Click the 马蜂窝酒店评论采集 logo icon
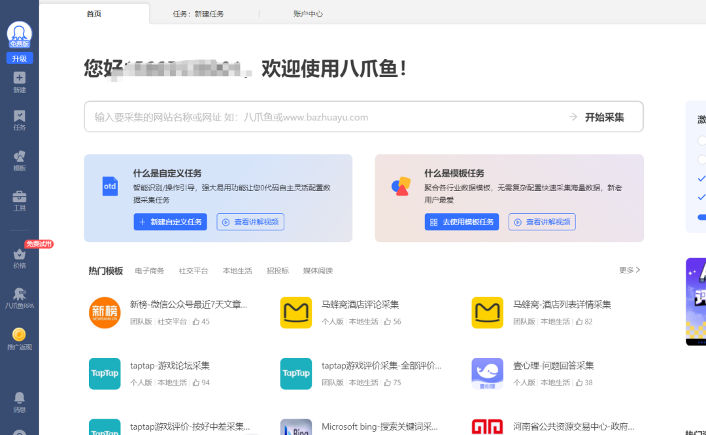 (x=296, y=313)
